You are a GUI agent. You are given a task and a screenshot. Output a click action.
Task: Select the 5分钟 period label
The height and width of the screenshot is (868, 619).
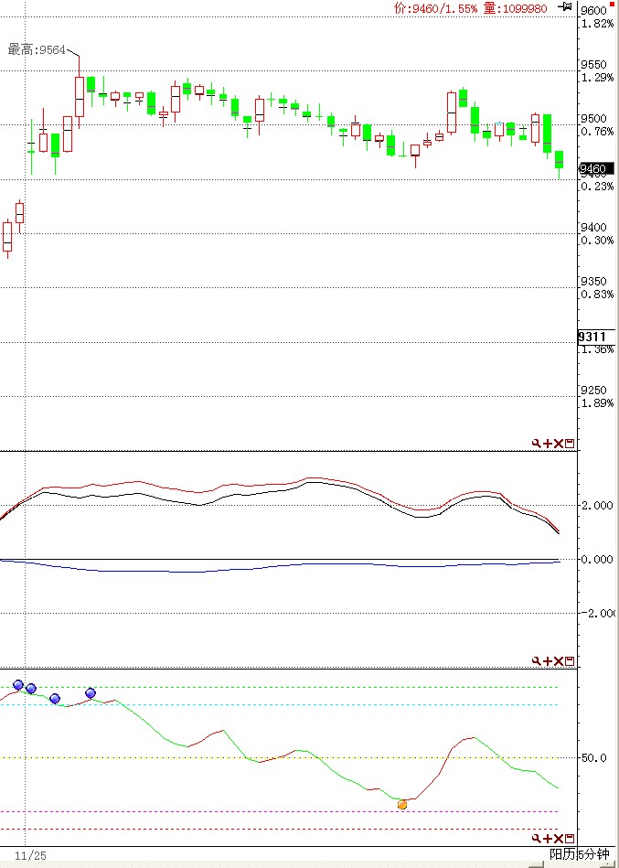[x=592, y=855]
